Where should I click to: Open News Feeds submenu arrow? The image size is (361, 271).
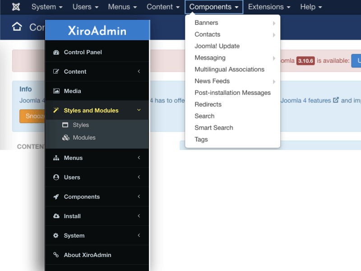pyautogui.click(x=274, y=81)
